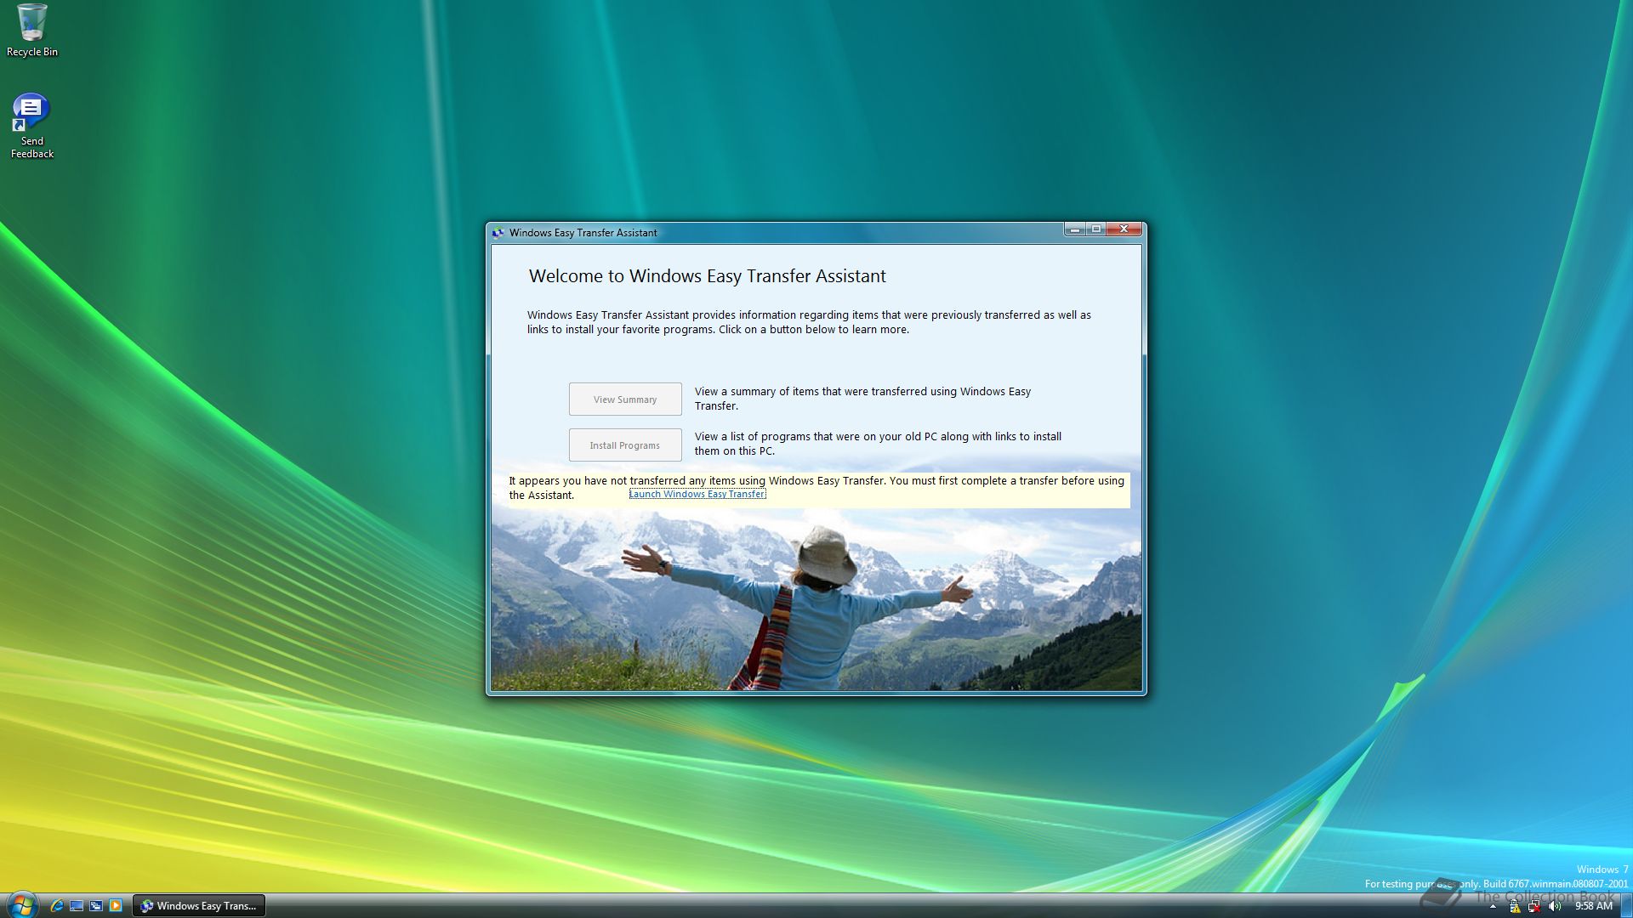Click the View Summary button

[x=625, y=399]
